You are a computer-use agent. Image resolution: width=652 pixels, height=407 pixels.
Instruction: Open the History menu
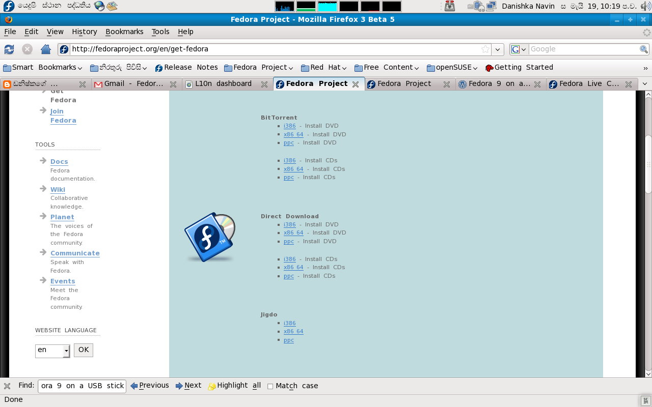[x=85, y=32]
